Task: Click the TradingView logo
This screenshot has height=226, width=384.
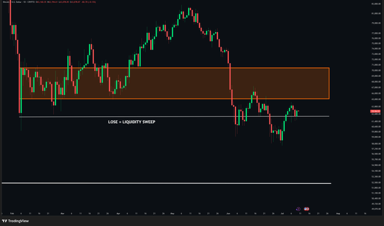Action: 15,221
